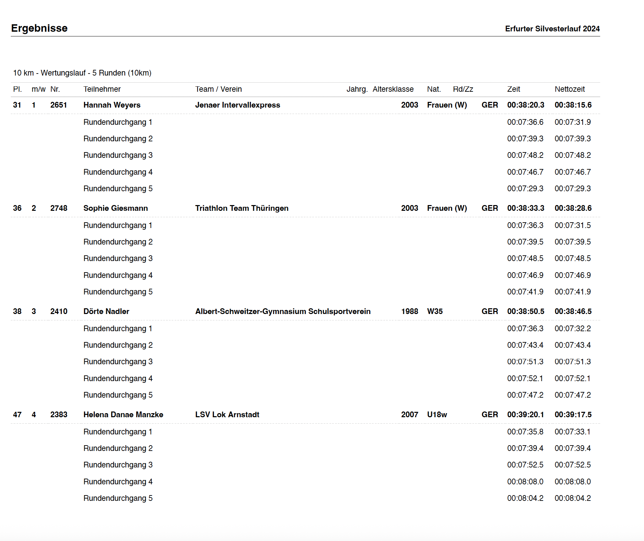Click the Teilnehmer column header
The height and width of the screenshot is (541, 644).
102,89
